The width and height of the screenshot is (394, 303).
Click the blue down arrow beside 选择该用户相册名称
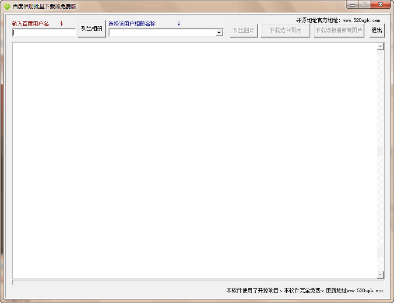point(179,23)
